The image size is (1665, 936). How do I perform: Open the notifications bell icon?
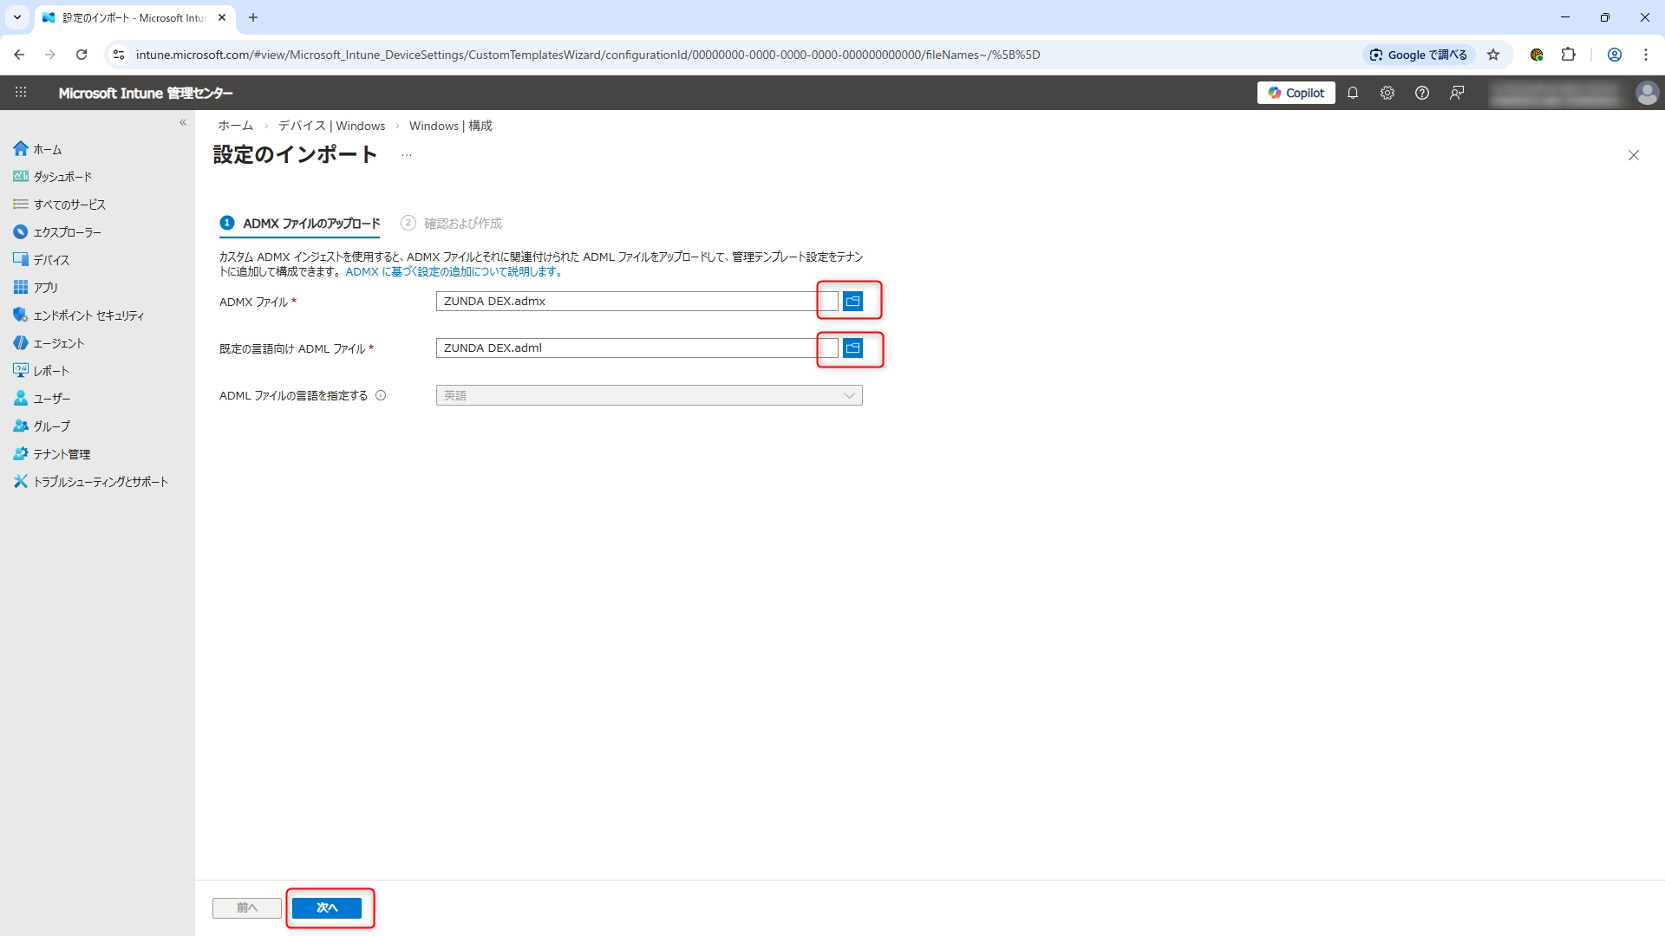click(x=1352, y=93)
